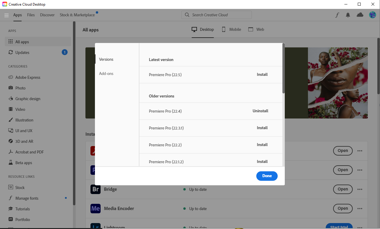Open the Creative Cloud sync status cloud icon

coord(360,15)
